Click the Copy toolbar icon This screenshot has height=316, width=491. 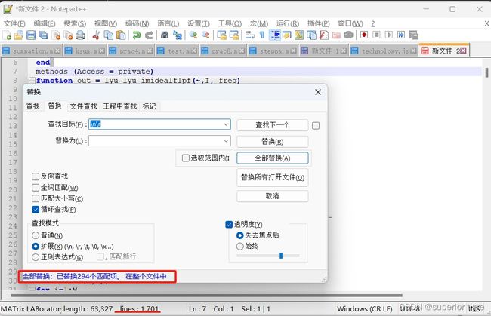(108, 35)
